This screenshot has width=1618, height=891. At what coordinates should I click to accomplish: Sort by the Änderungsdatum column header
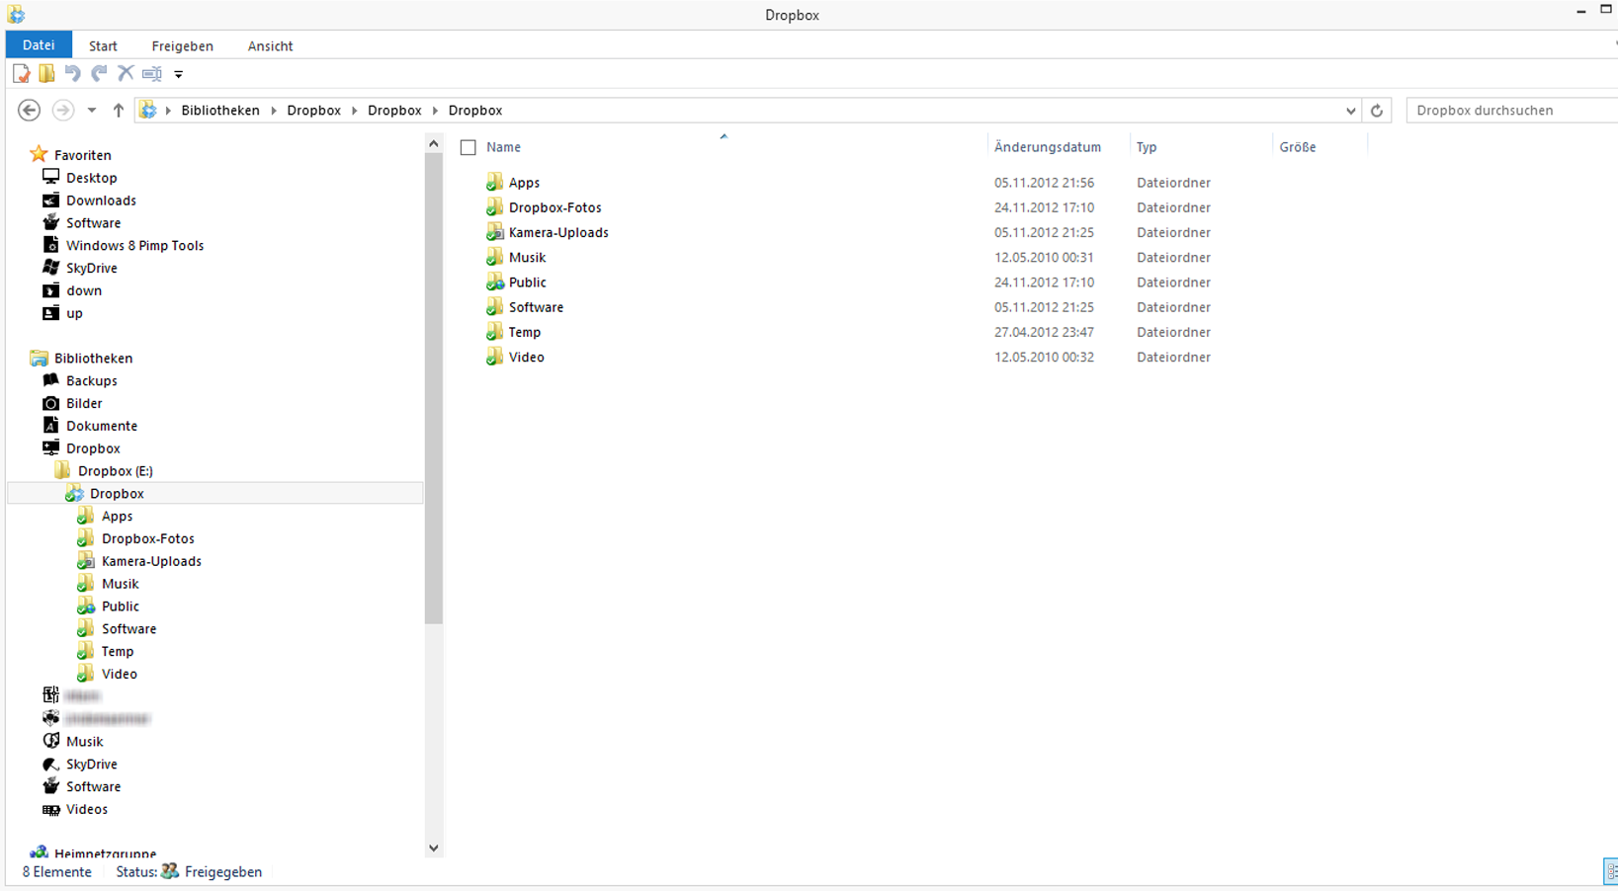pos(1048,147)
